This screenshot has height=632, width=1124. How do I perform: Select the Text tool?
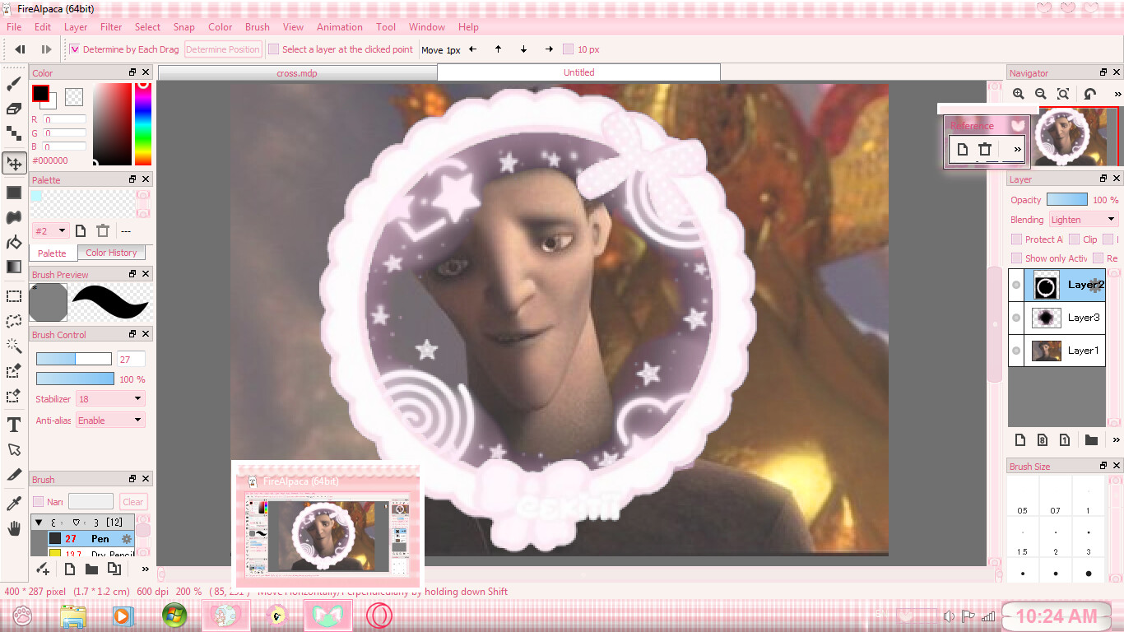click(14, 425)
